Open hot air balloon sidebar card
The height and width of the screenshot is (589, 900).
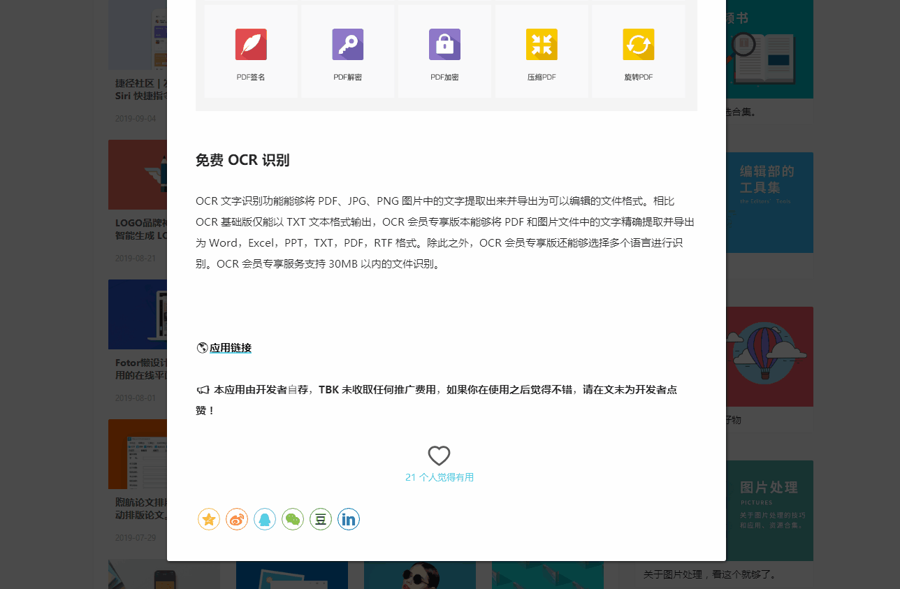(x=769, y=356)
